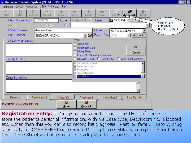Screen dimensions: 191x143
Task: Open the Date dropdown arrow
Action: click(x=90, y=20)
